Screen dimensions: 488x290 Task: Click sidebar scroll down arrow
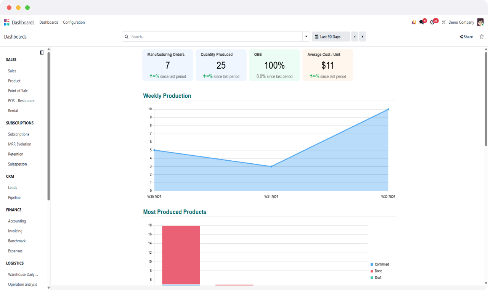(x=48, y=288)
